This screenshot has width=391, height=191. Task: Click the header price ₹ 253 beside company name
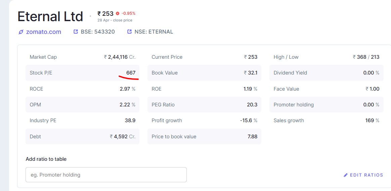[x=105, y=13]
